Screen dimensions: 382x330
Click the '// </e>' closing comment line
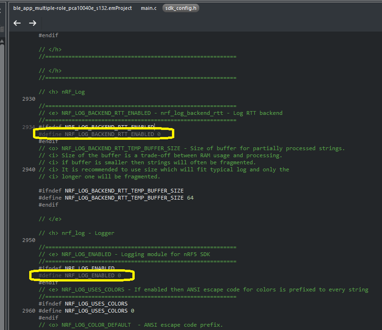point(50,219)
